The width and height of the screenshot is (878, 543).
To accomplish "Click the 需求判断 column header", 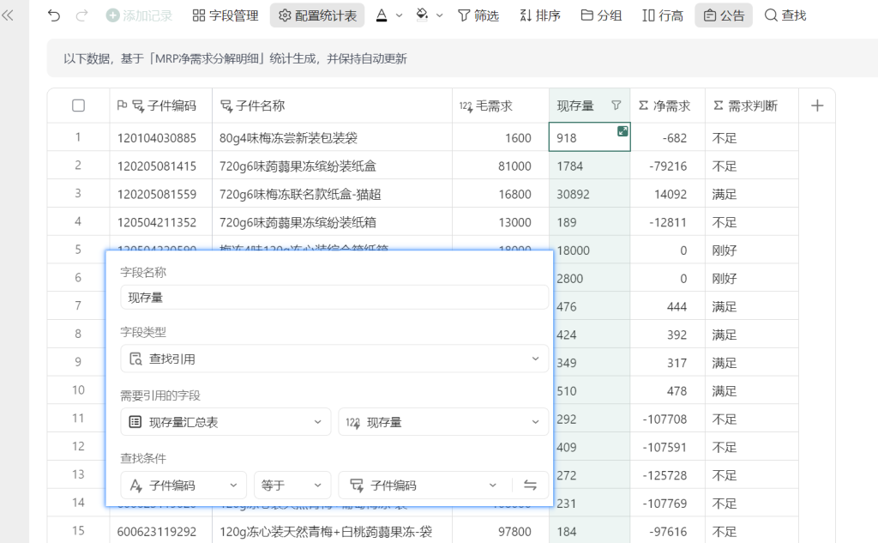I will tap(751, 106).
